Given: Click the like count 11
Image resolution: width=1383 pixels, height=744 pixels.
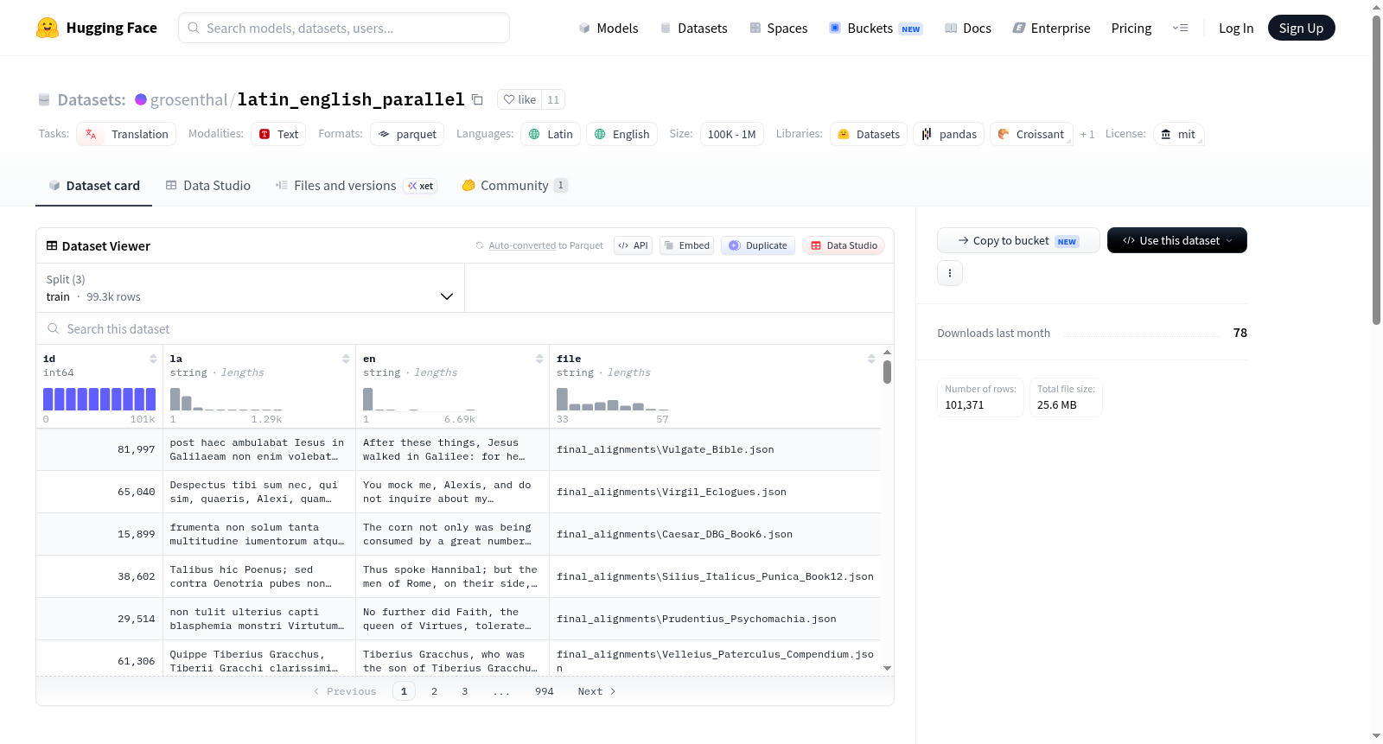Looking at the screenshot, I should (x=553, y=99).
